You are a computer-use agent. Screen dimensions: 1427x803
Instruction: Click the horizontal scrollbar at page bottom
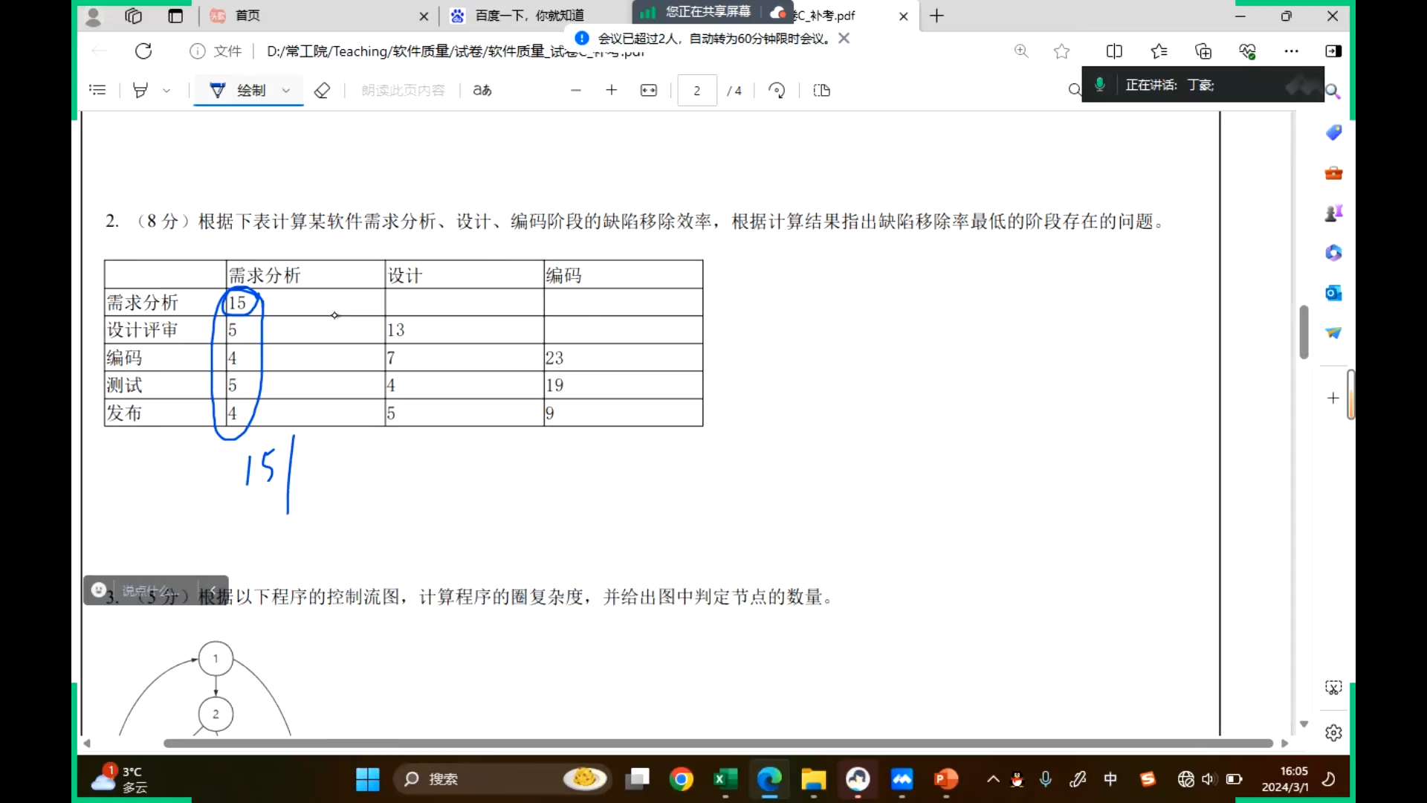[x=717, y=744]
